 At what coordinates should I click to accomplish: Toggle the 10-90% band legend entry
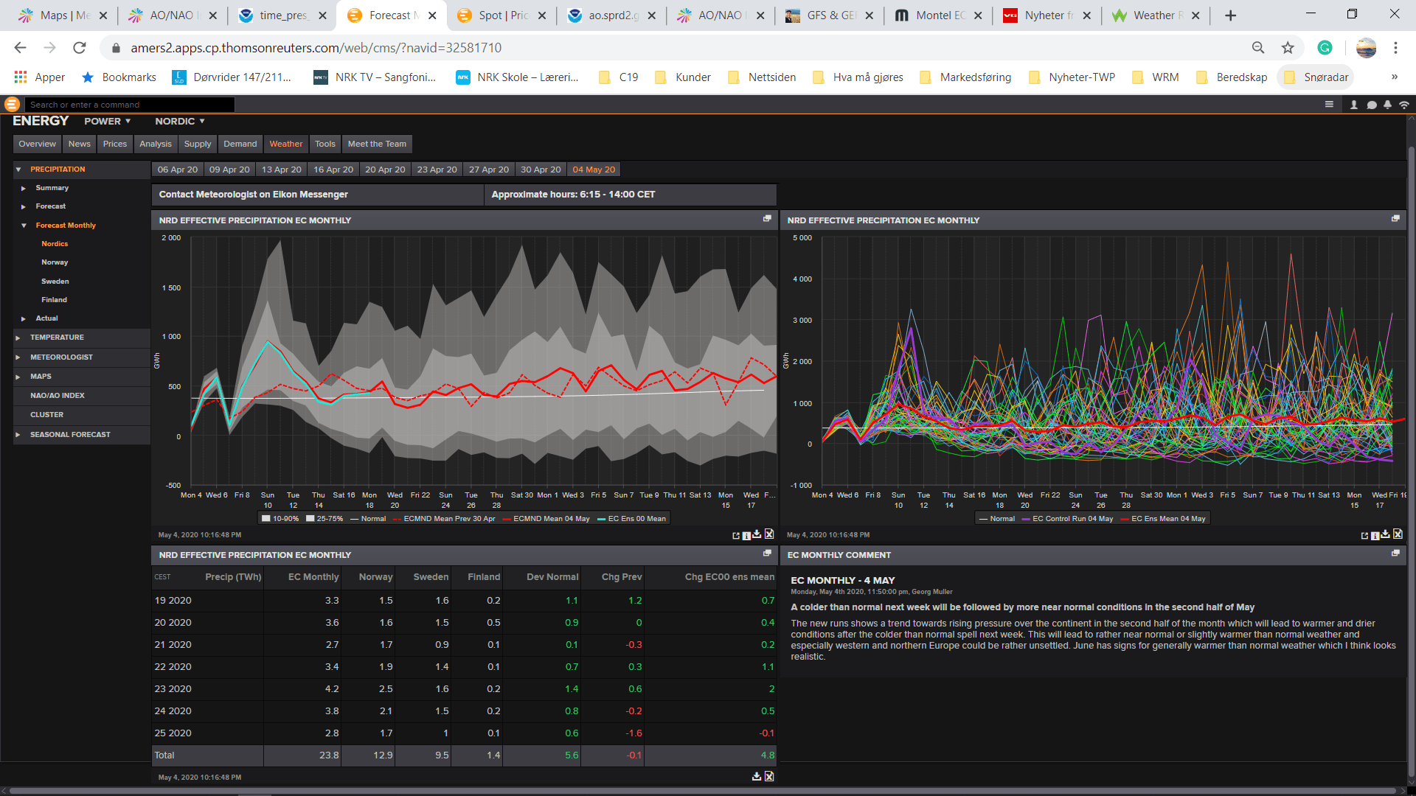(x=280, y=519)
